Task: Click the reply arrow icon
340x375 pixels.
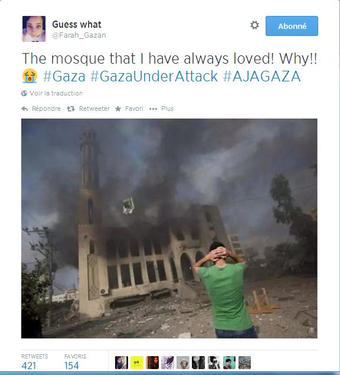Action: (25, 109)
